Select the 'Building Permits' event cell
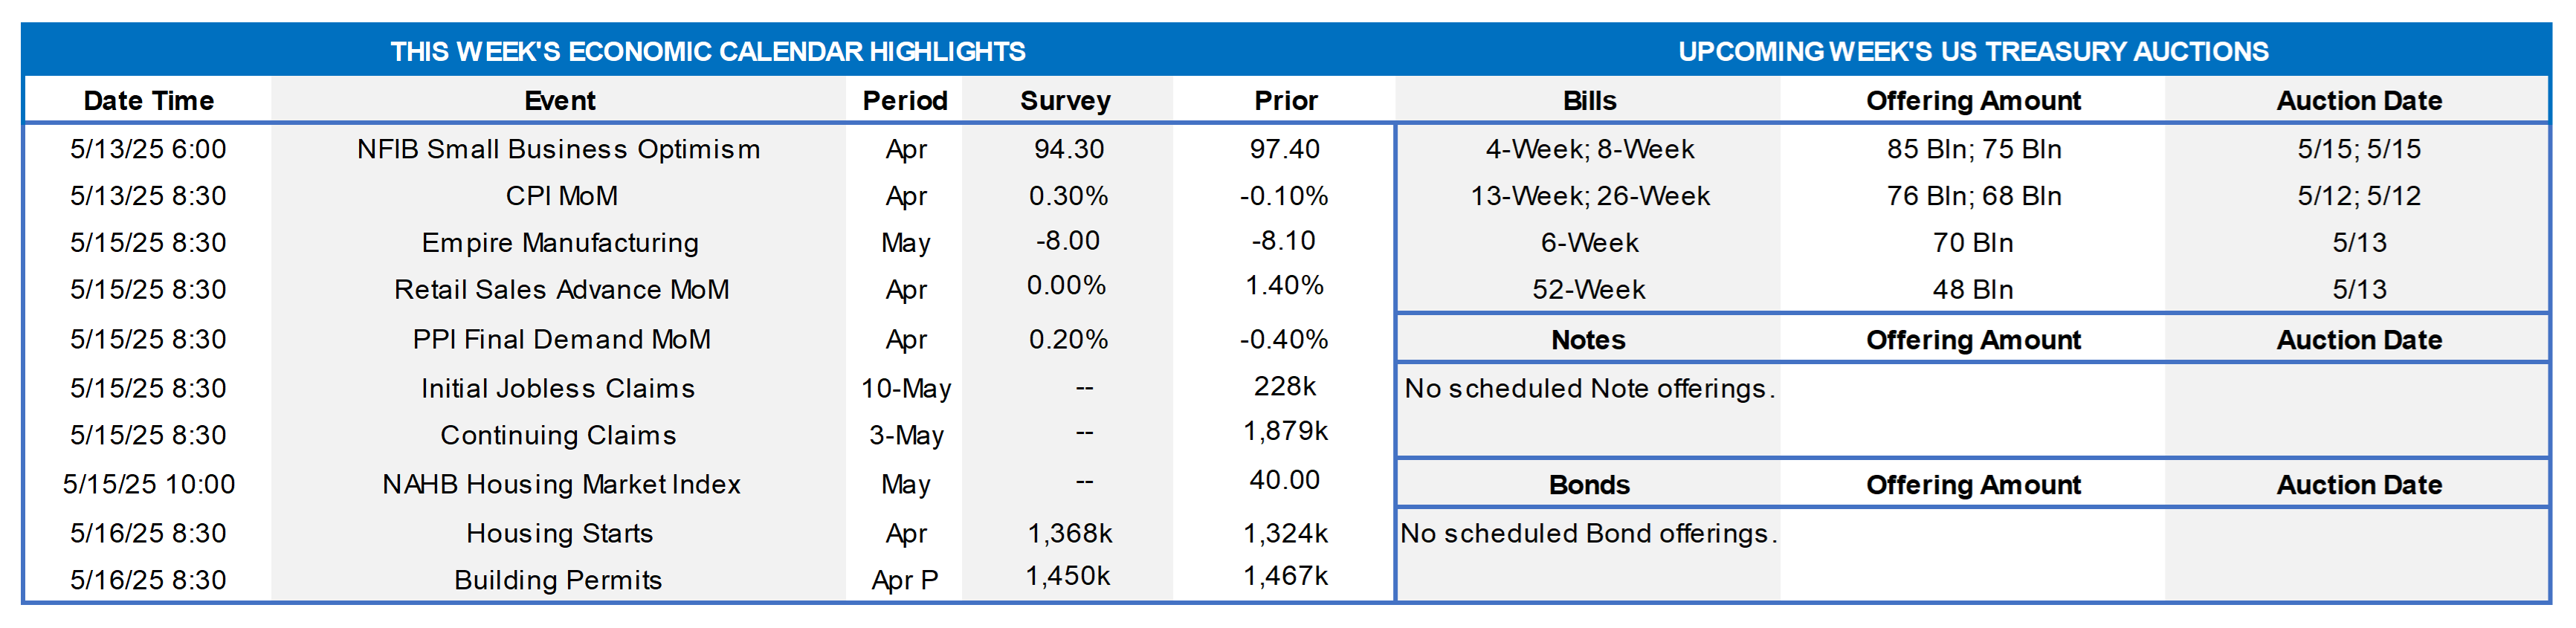 coord(558,580)
